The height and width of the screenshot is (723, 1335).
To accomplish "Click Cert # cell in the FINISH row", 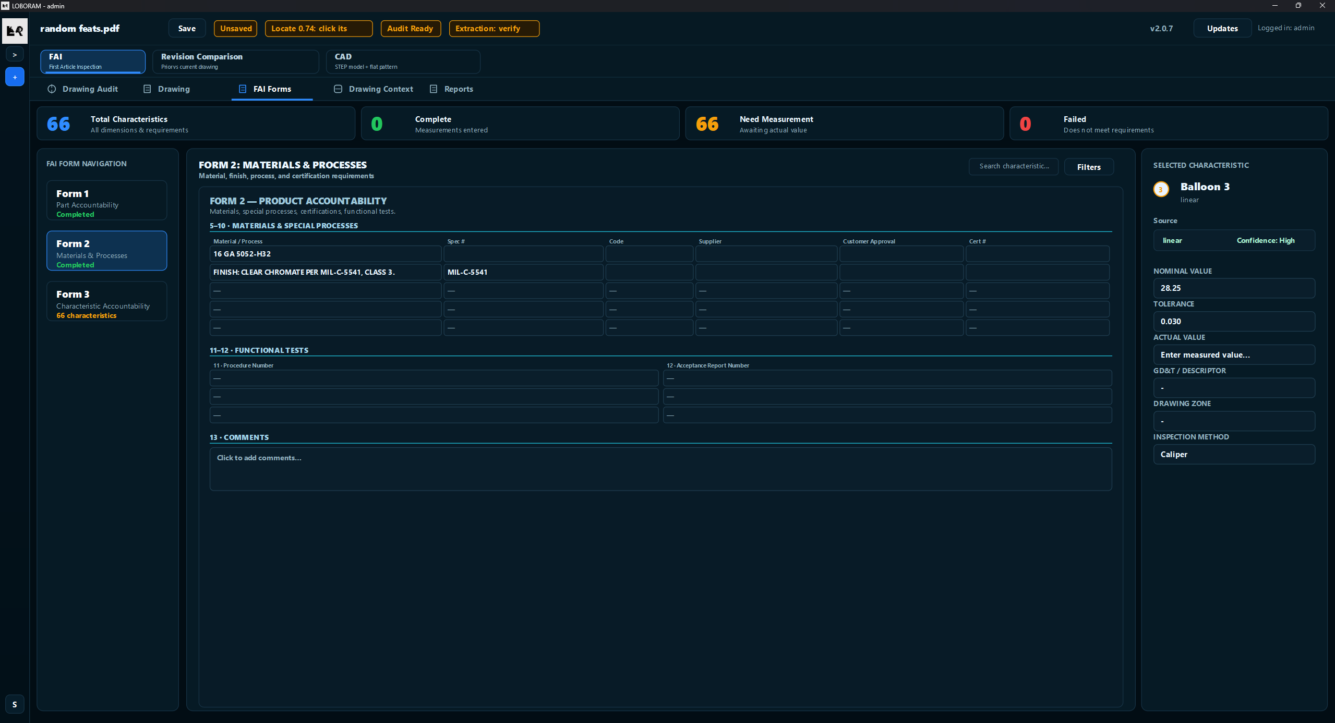I will [1038, 272].
